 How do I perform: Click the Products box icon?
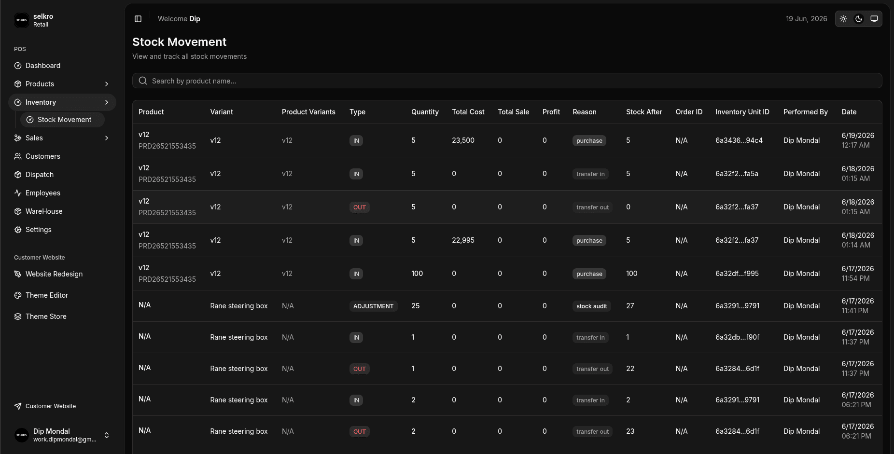coord(18,84)
